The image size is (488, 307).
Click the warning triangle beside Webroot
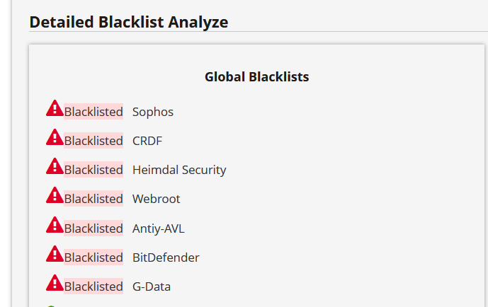click(55, 195)
